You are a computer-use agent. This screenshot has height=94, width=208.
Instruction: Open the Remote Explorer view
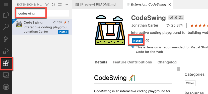(6, 75)
